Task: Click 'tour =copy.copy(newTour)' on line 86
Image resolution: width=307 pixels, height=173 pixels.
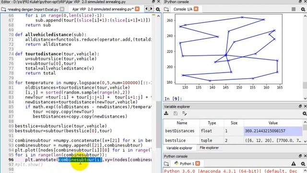Action: [63, 111]
